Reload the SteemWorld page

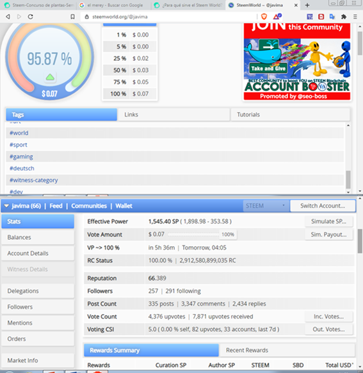click(30, 17)
